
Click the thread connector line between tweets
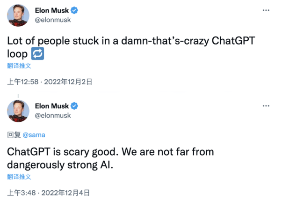point(18,96)
